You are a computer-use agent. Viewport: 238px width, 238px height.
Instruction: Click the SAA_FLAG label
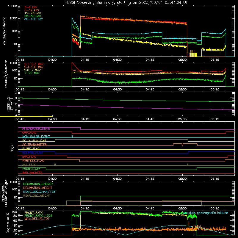coord(29,157)
